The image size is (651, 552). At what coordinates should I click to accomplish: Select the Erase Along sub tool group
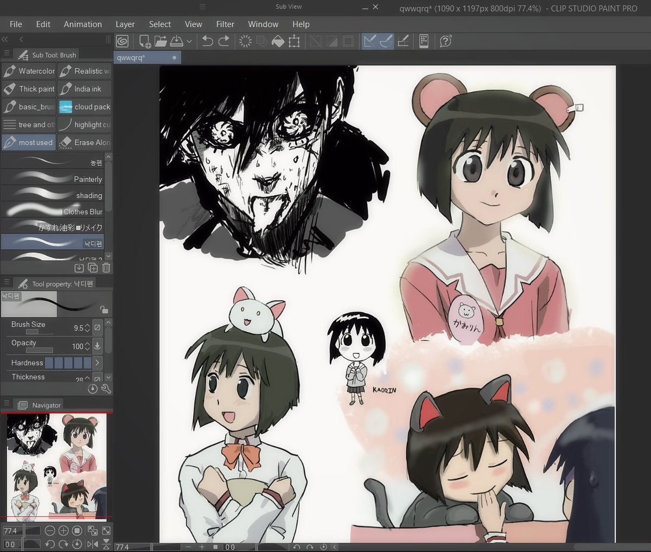pyautogui.click(x=85, y=143)
